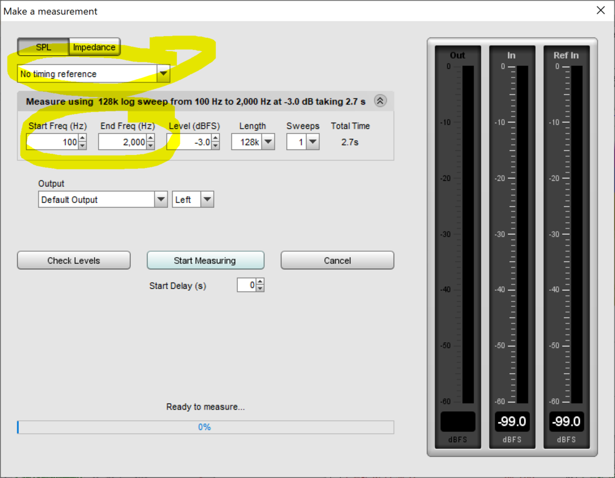Screen dimensions: 615x478
Task: Click the Check Levels button
Action: (x=73, y=260)
